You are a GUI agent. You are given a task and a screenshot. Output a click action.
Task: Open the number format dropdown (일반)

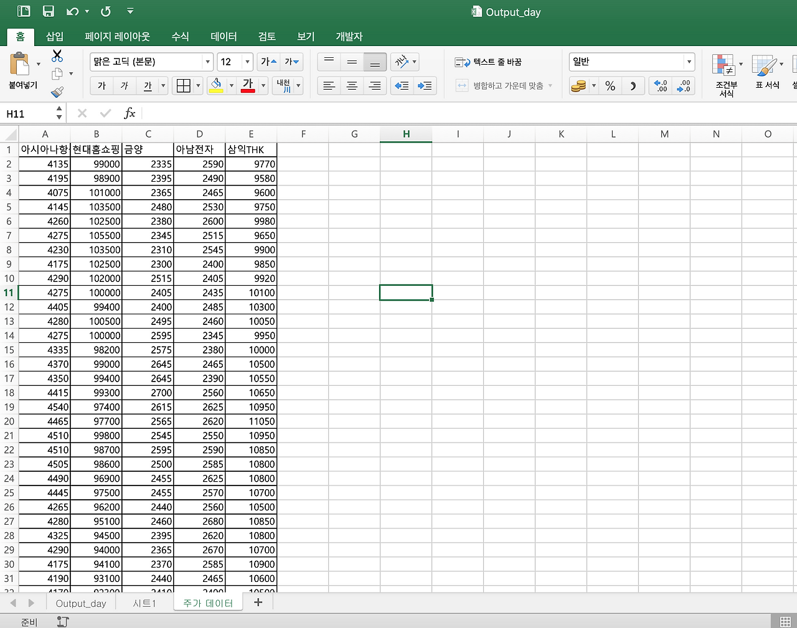tap(689, 62)
